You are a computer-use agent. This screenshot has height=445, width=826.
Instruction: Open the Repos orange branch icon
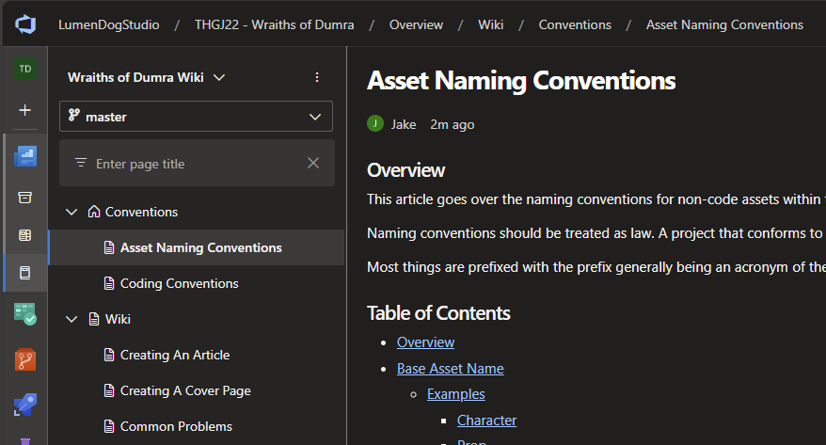click(25, 359)
